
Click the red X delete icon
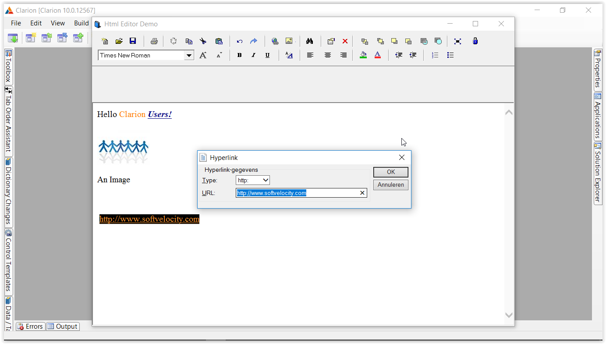(x=345, y=41)
